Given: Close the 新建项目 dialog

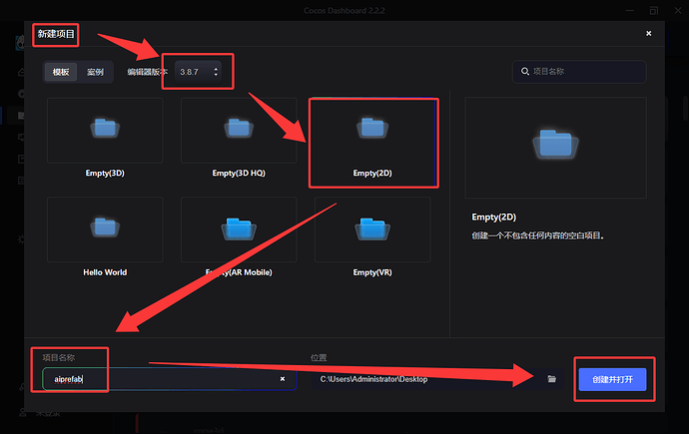Looking at the screenshot, I should 649,33.
